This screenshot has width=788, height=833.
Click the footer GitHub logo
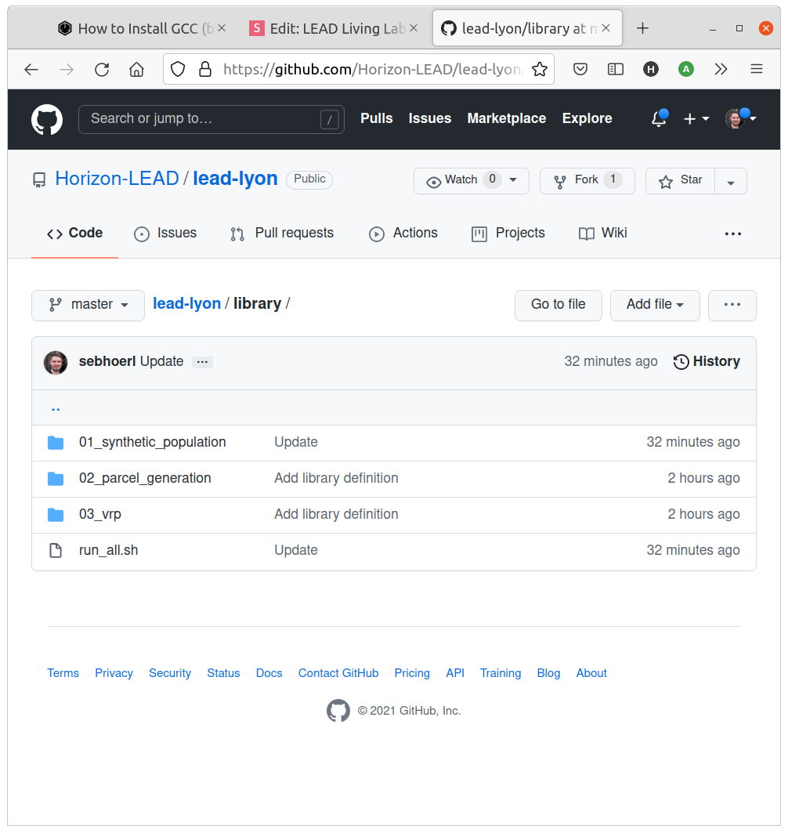(x=338, y=711)
